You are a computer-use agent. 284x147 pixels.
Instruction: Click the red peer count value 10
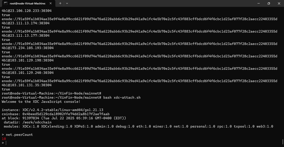4,139
